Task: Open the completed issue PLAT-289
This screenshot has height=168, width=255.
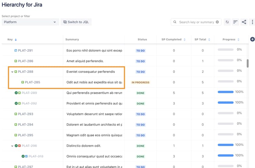Action: (x=29, y=93)
